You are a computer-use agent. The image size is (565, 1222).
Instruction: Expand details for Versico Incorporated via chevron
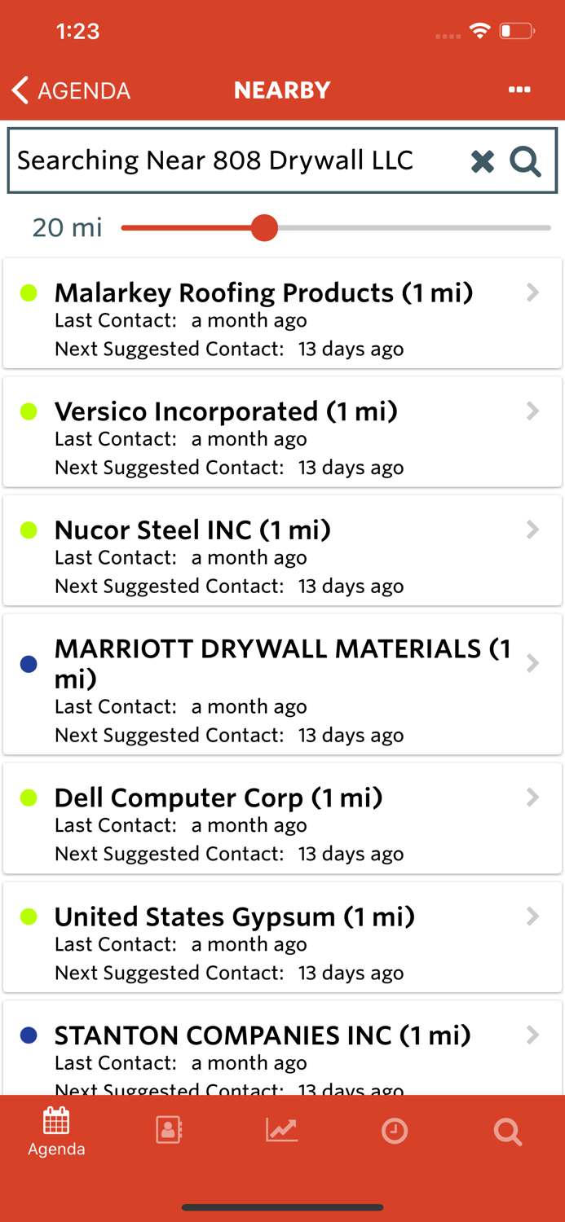click(x=532, y=411)
